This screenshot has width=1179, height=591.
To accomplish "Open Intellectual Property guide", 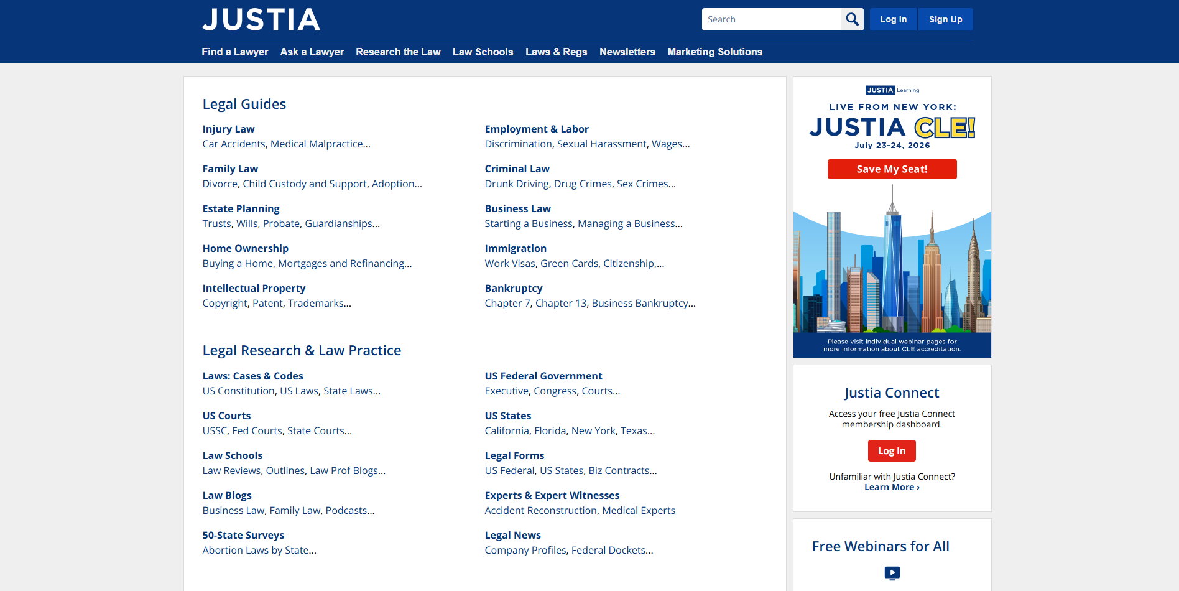I will coord(254,288).
